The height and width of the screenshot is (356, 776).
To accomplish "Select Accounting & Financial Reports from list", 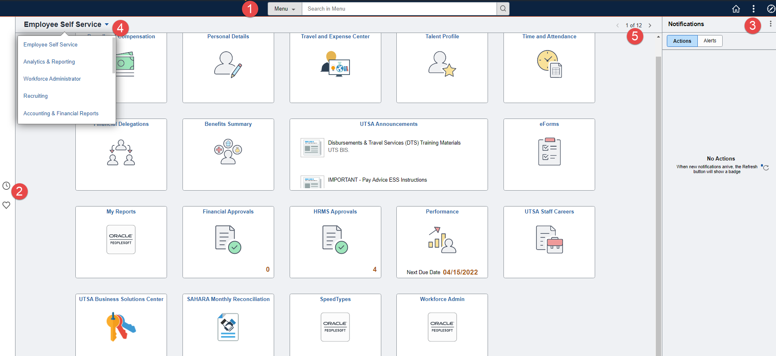I will click(x=61, y=113).
